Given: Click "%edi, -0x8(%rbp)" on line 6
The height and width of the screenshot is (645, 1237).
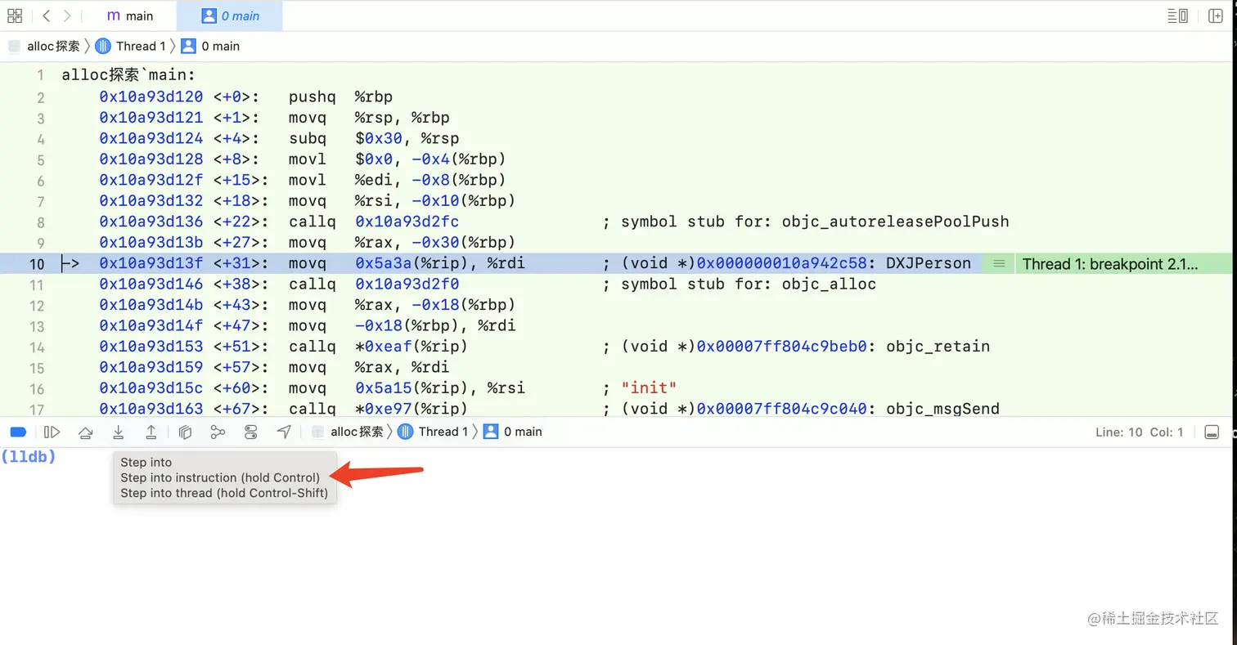Looking at the screenshot, I should [x=430, y=180].
